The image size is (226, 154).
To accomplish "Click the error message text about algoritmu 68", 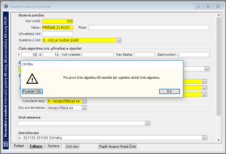I will tap(112, 78).
